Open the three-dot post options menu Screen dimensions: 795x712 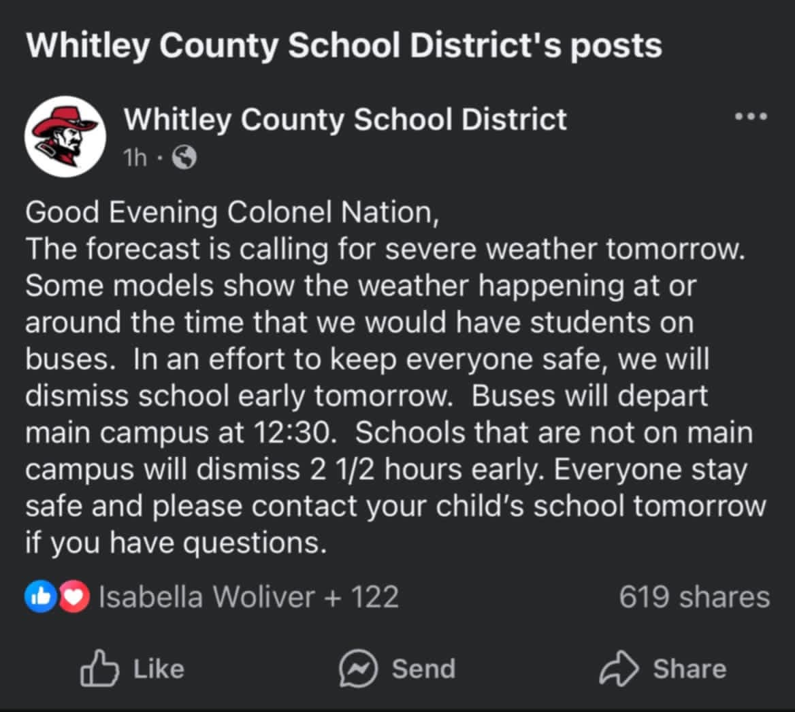(x=751, y=117)
